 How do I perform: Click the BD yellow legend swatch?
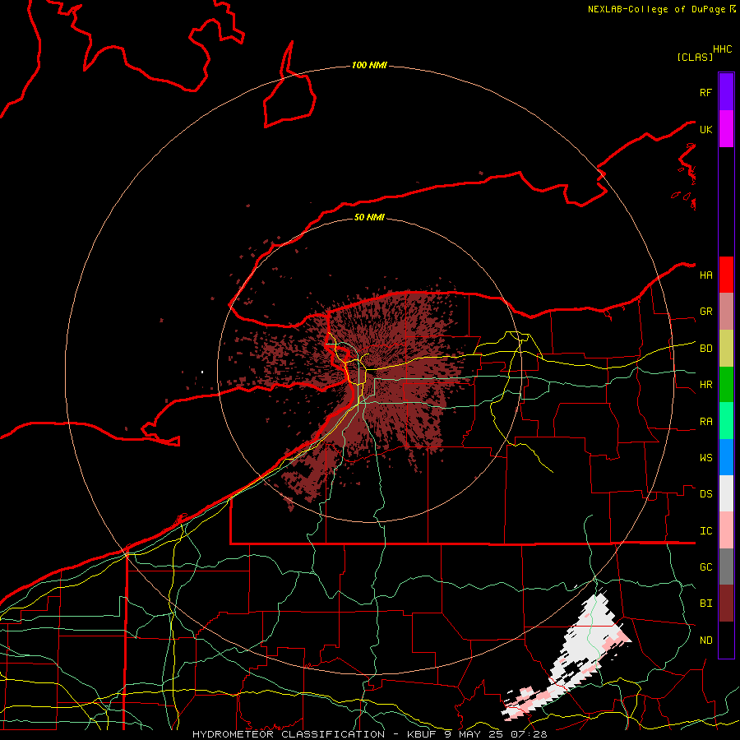point(726,348)
